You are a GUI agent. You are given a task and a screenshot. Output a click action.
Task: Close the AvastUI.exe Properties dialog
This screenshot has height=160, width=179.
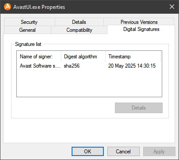pyautogui.click(x=172, y=7)
